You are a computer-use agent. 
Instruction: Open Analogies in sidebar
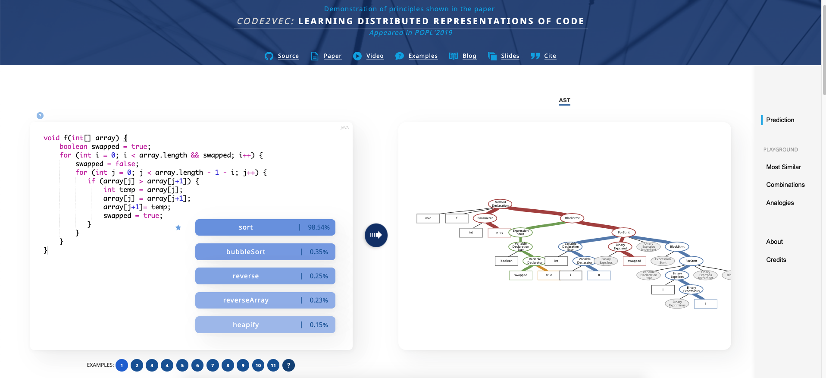tap(780, 203)
